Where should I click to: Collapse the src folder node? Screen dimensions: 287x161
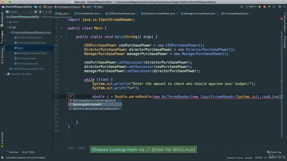(8, 27)
